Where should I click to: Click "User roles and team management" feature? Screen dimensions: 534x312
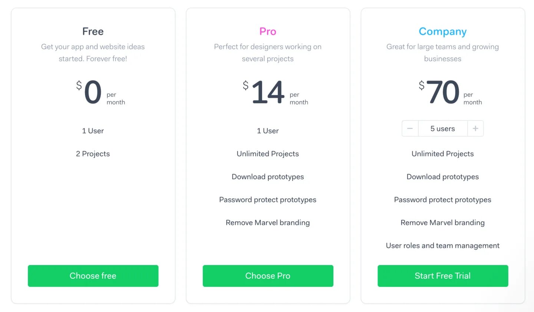443,246
